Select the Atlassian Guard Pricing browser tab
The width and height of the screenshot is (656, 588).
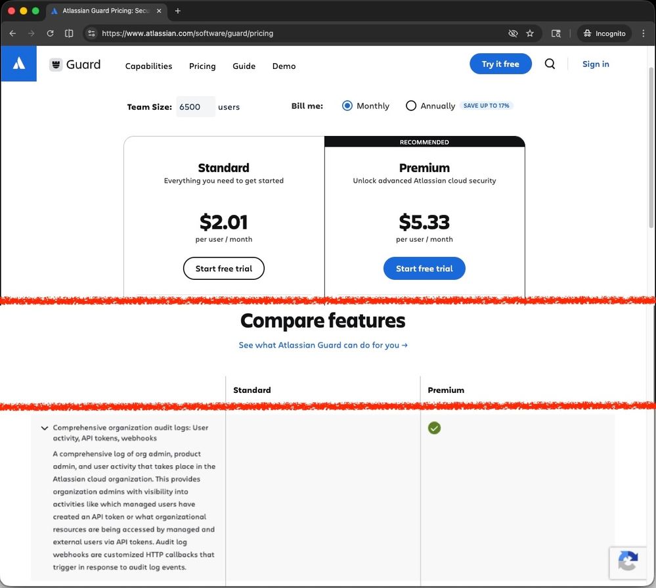click(x=106, y=11)
